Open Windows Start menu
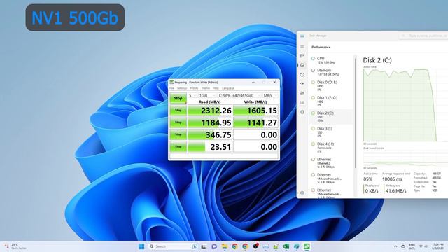Image resolution: width=448 pixels, height=252 pixels. pyautogui.click(x=141, y=246)
